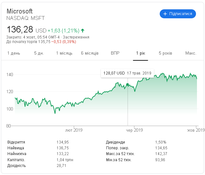Image resolution: width=205 pixels, height=175 pixels.
Task: Switch to the 5 дн. tab
Action: (39, 53)
